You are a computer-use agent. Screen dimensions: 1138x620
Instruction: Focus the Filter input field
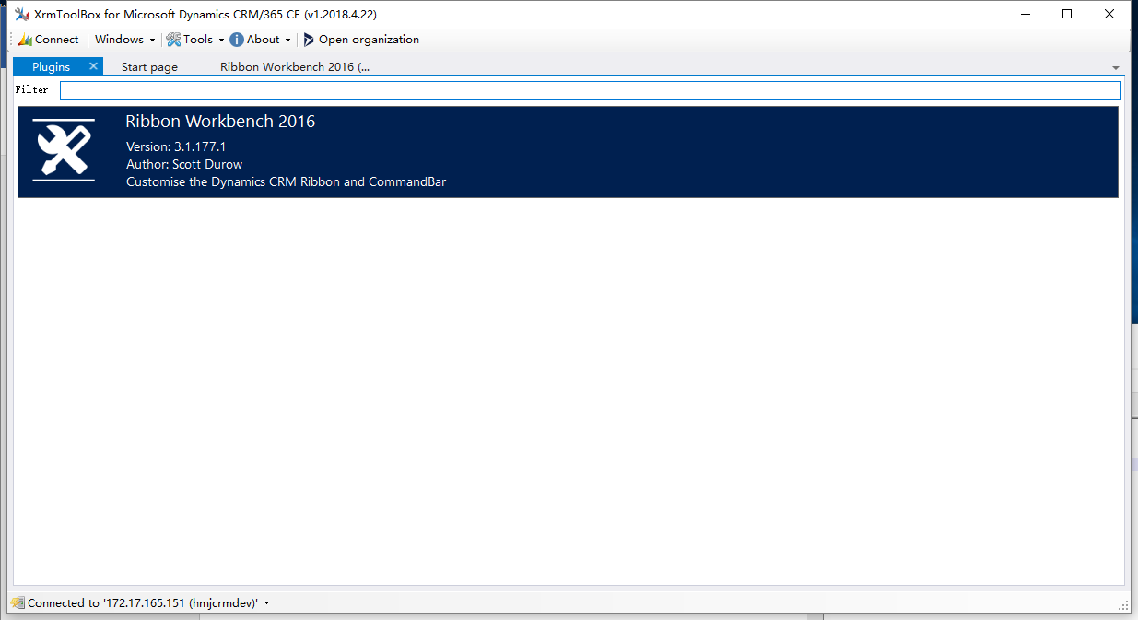pyautogui.click(x=591, y=90)
